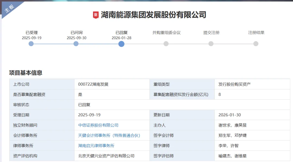Click the 是否募集配套融资 label
Image resolution: width=293 pixels, height=162 pixels.
click(29, 94)
